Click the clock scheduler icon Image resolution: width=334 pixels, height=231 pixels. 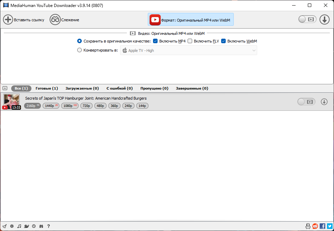(x=34, y=226)
